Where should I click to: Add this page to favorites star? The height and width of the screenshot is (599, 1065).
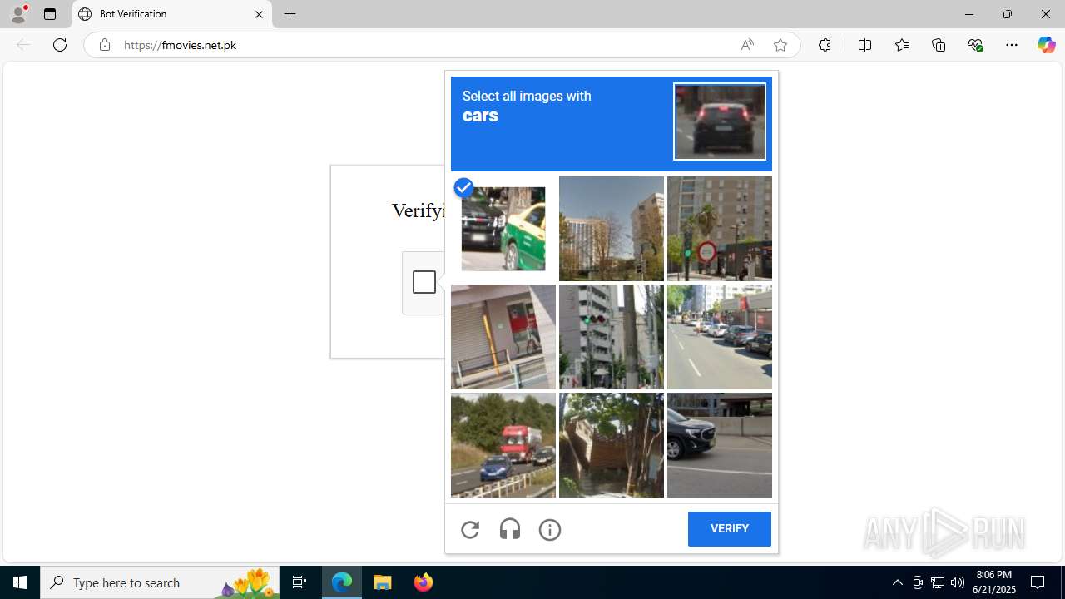(780, 45)
